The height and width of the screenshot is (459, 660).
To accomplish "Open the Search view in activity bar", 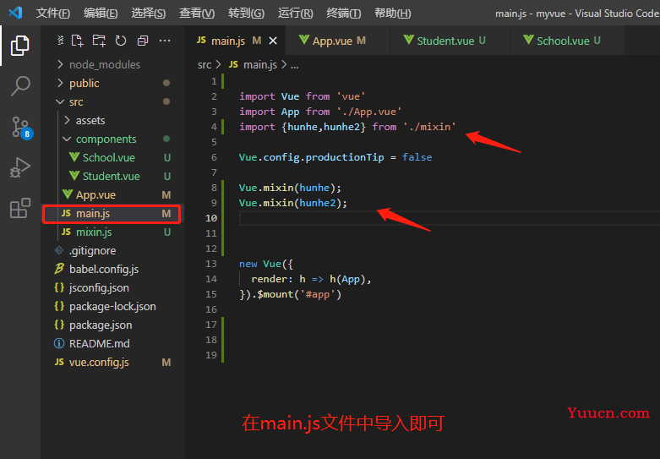I will tap(19, 86).
